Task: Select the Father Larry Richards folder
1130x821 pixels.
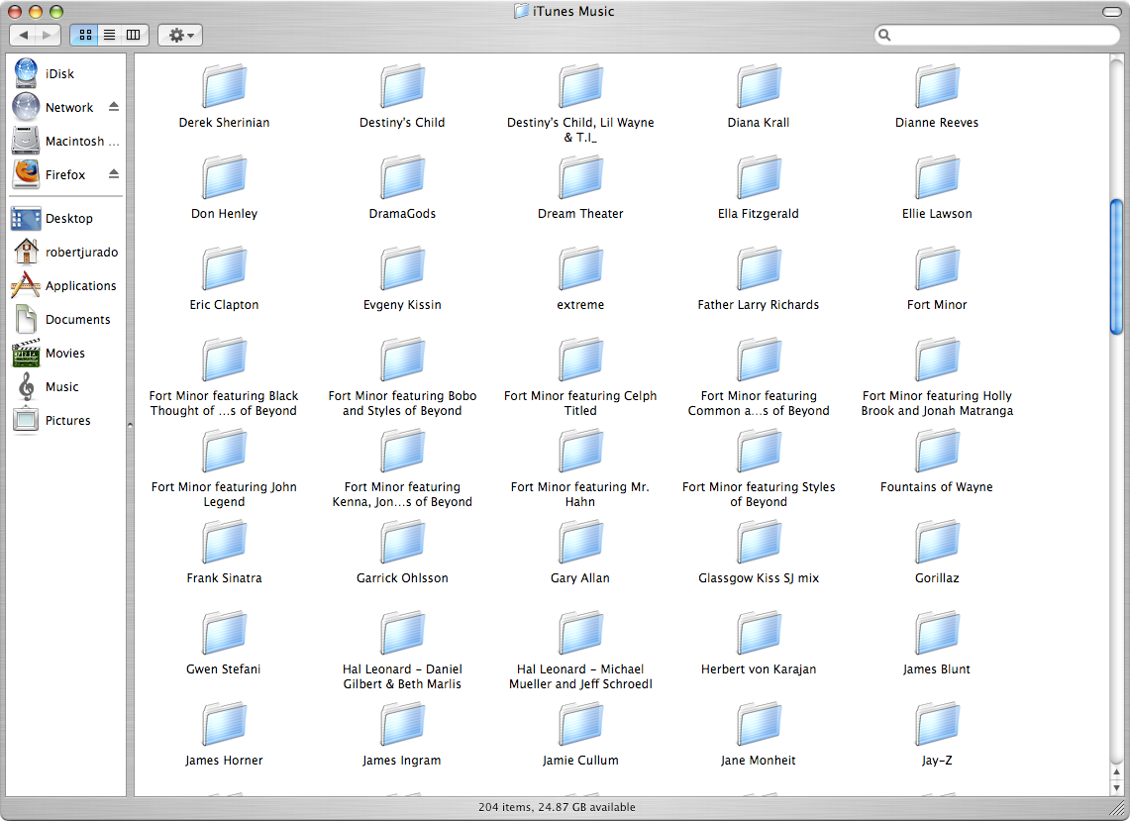Action: (x=759, y=279)
